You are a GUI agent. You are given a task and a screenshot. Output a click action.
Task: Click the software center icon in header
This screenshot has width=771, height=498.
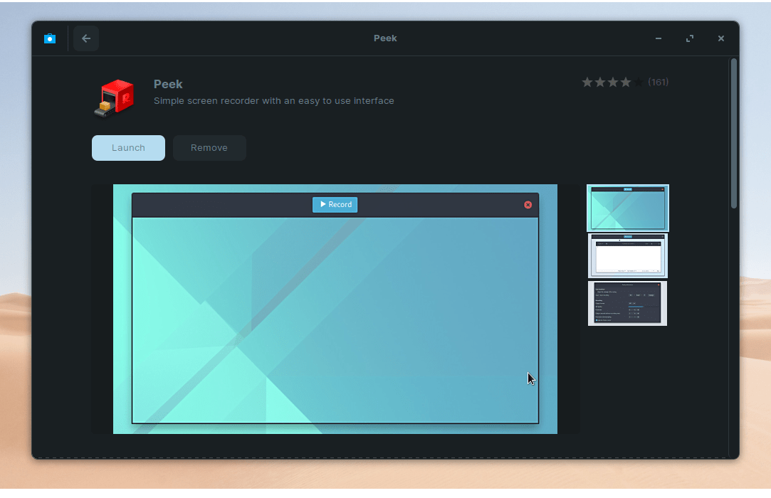pos(49,38)
